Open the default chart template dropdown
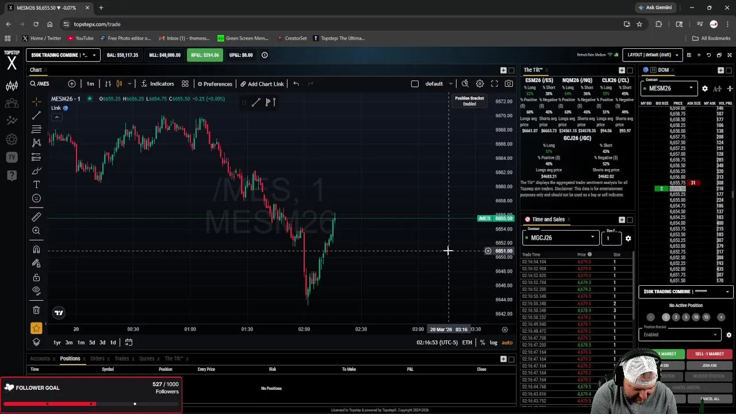The image size is (736, 414). [x=439, y=84]
